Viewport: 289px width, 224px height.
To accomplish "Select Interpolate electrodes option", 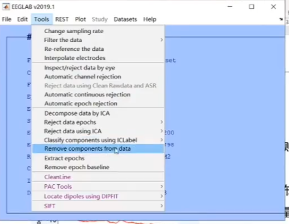I will click(75, 58).
